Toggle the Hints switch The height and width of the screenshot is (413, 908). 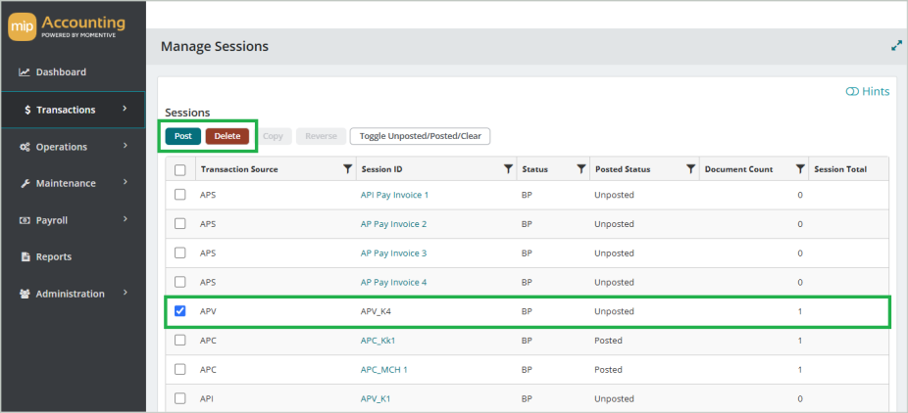(x=868, y=91)
